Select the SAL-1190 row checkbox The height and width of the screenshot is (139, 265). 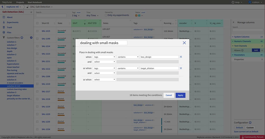[x=37, y=39]
